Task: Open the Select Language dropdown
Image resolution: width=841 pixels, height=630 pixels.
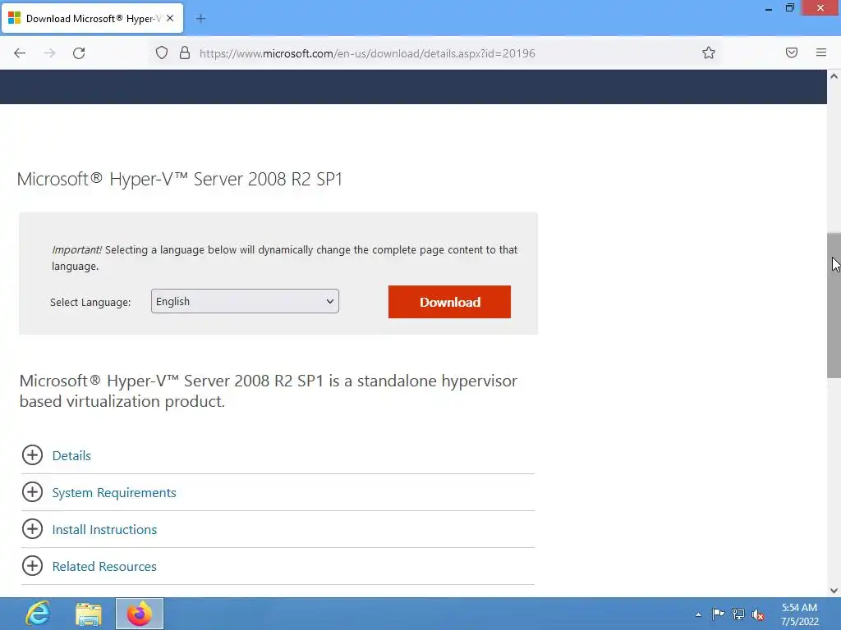Action: [245, 301]
